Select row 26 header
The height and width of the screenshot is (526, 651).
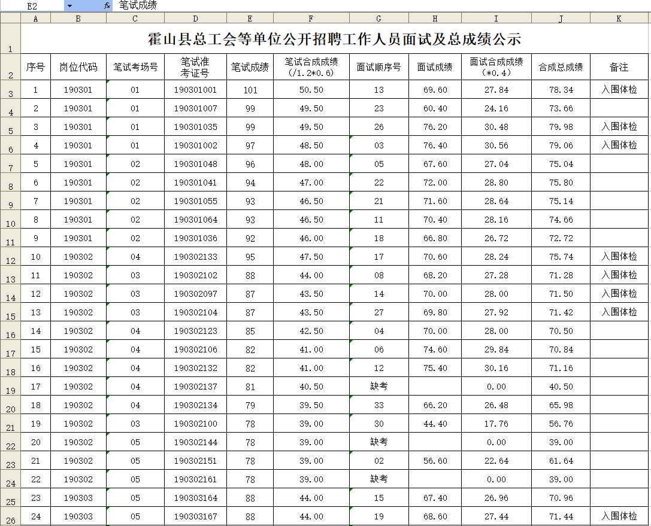(x=10, y=516)
